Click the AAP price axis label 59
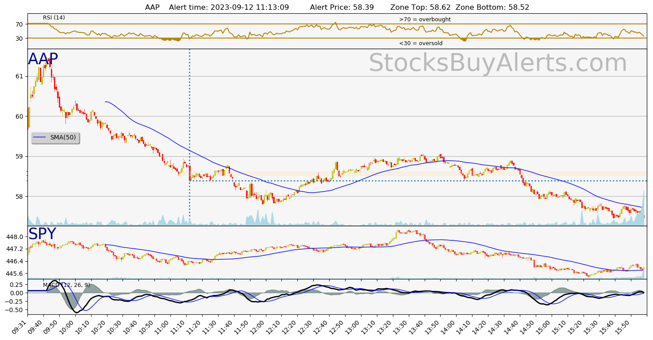Viewport: 653px width, 340px height. 19,156
